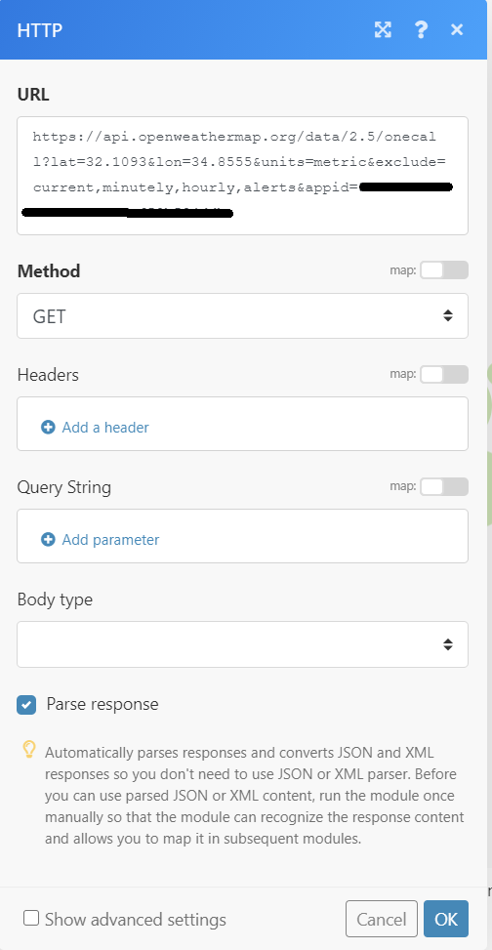Open the Body type dropdown

242,644
